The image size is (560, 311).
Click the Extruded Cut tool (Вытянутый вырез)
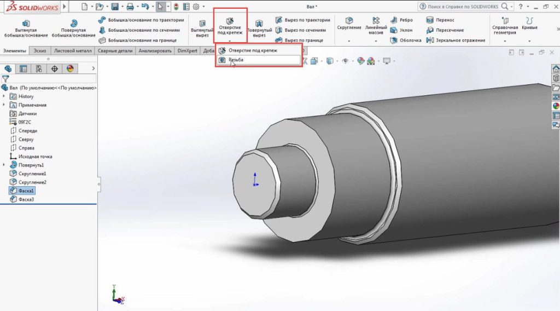[x=202, y=28]
